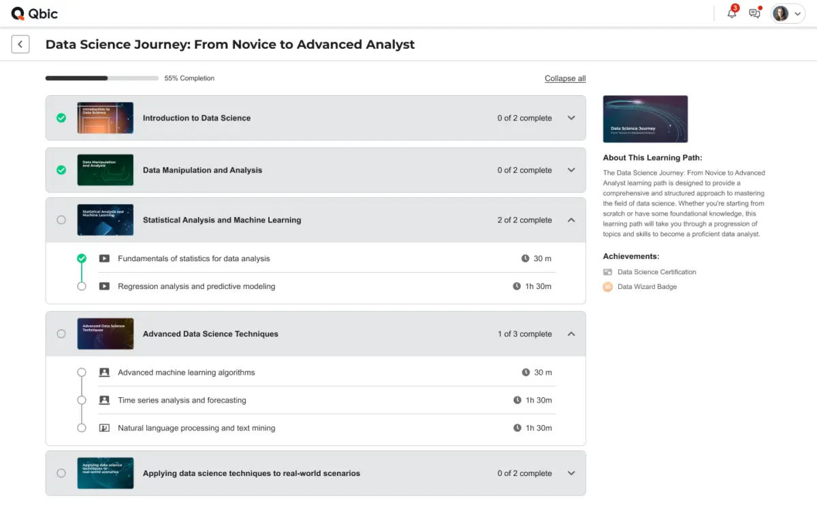Toggle Advanced Data Science Techniques completion circle
The width and height of the screenshot is (817, 510).
(x=61, y=334)
